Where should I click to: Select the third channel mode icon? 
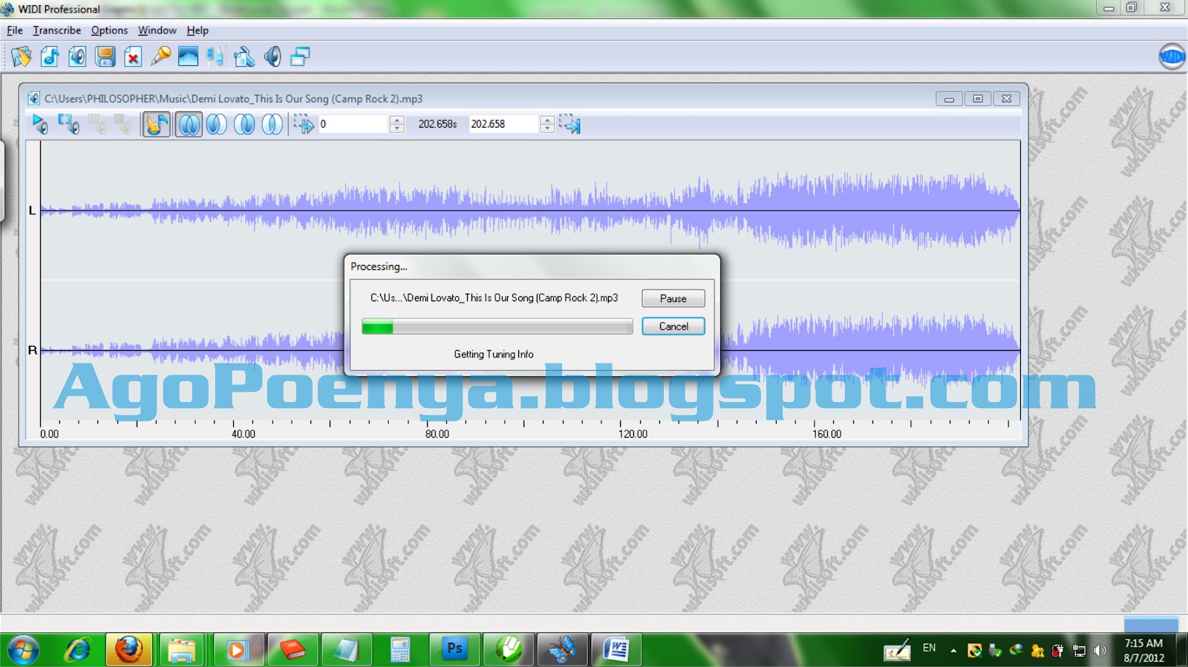[x=244, y=124]
